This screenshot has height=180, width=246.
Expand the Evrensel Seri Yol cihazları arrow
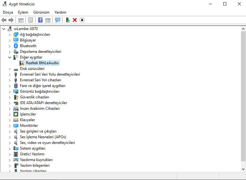[x=10, y=80]
